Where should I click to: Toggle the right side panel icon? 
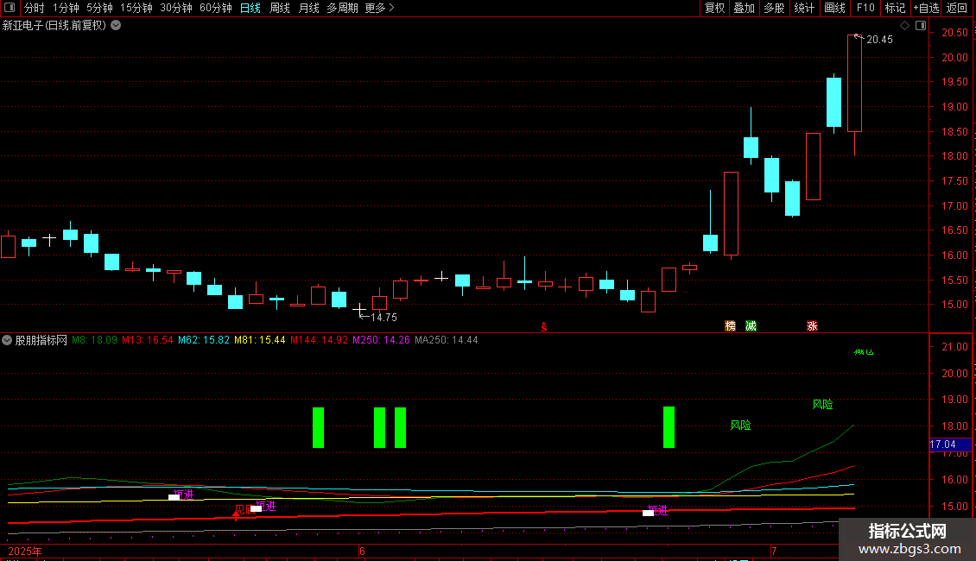(x=921, y=26)
